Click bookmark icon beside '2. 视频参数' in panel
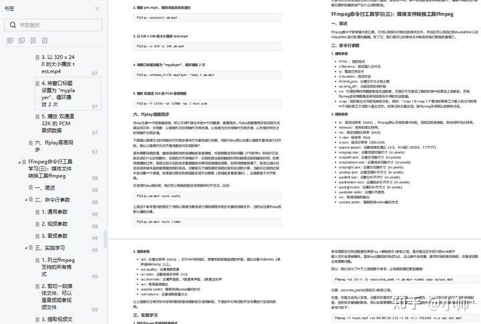The width and height of the screenshot is (481, 324). click(x=37, y=224)
